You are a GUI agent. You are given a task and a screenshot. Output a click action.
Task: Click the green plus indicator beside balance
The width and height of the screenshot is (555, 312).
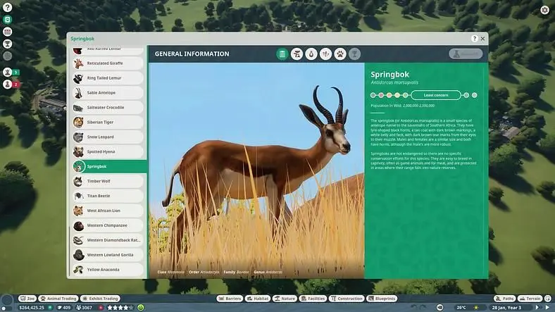click(x=50, y=308)
